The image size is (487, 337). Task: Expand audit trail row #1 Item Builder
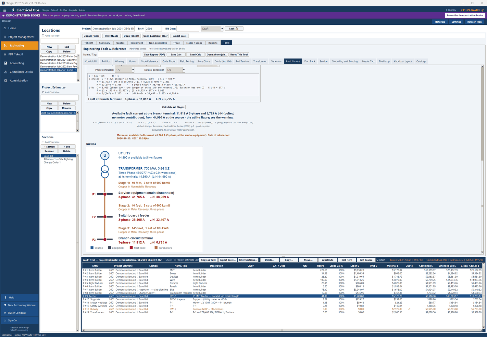[x=84, y=270]
